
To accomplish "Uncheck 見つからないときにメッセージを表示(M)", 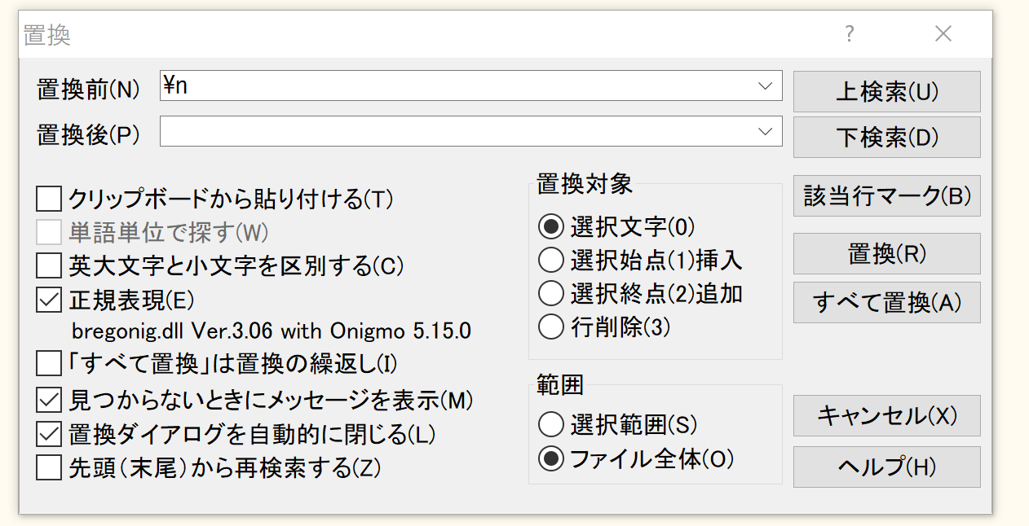I will pyautogui.click(x=50, y=400).
